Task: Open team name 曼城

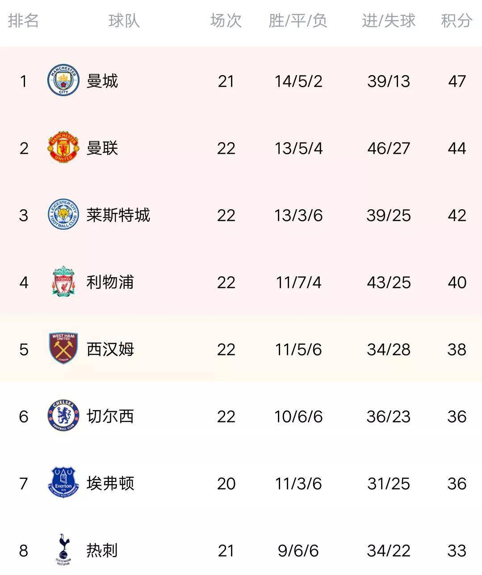Action: [x=102, y=81]
